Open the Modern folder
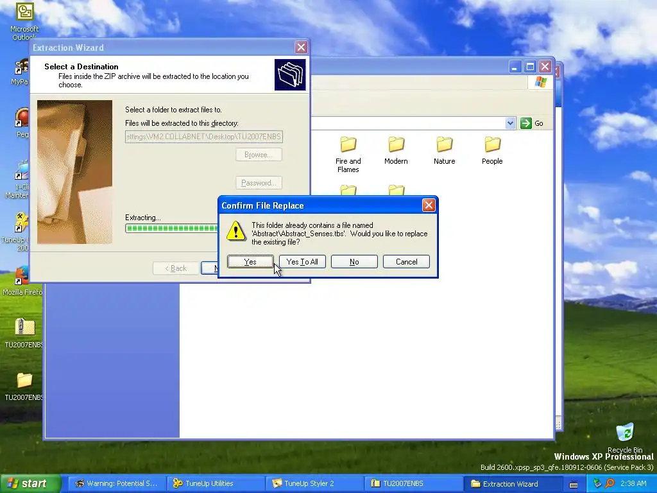Image resolution: width=657 pixels, height=493 pixels. (x=396, y=151)
